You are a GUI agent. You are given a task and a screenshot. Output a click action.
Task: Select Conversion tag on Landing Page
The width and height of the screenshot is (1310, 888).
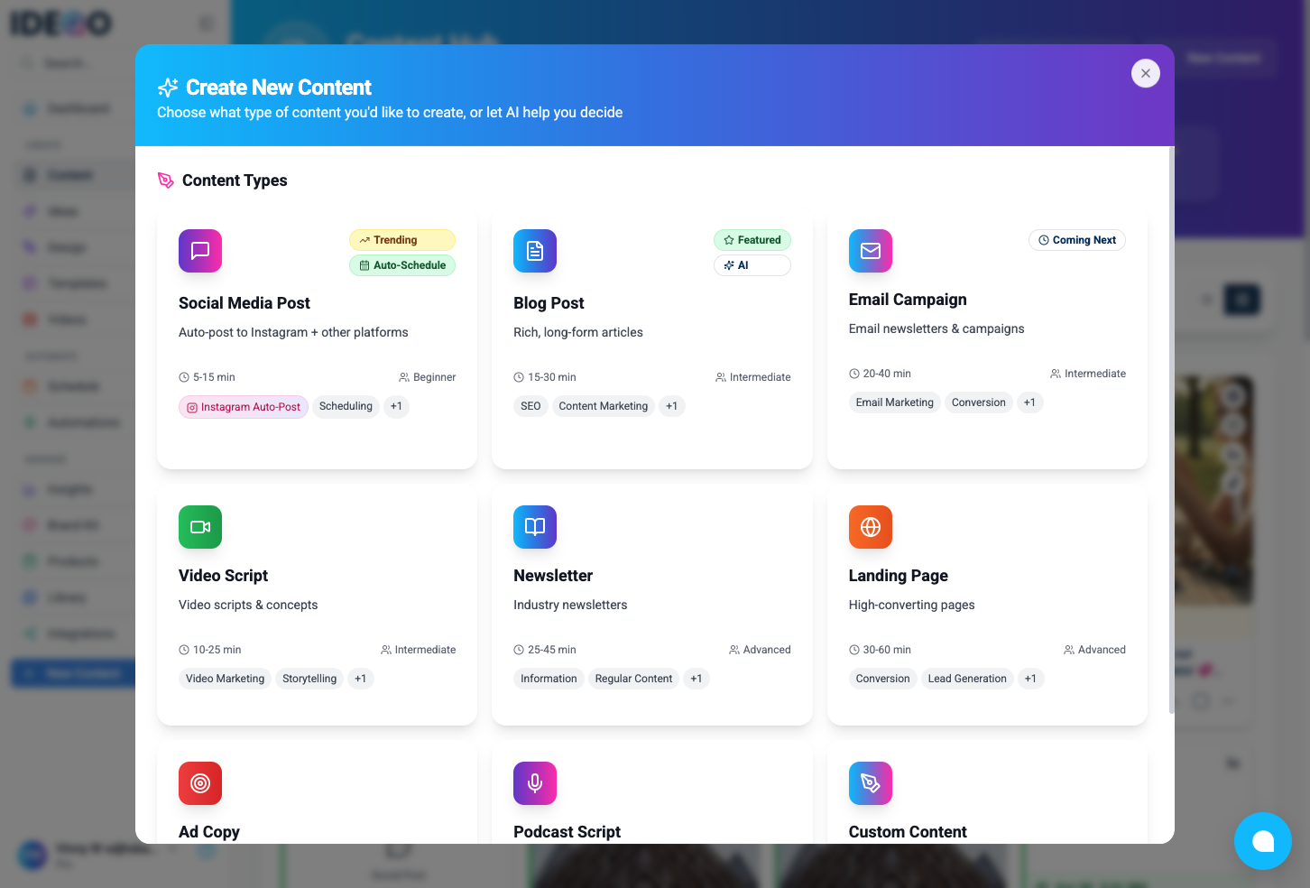(x=883, y=679)
